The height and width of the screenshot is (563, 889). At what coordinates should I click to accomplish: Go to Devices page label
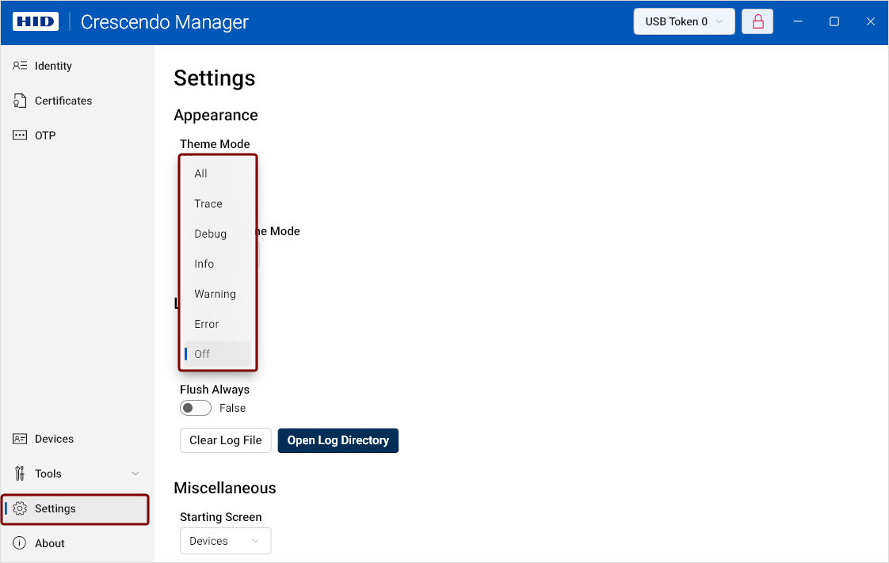[55, 439]
